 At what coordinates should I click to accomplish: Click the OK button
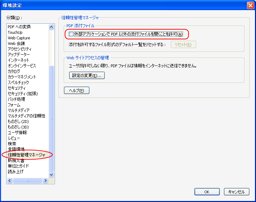pos(207,192)
